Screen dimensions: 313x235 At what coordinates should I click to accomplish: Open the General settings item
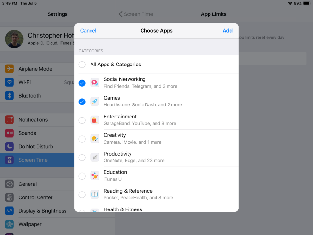click(27, 184)
